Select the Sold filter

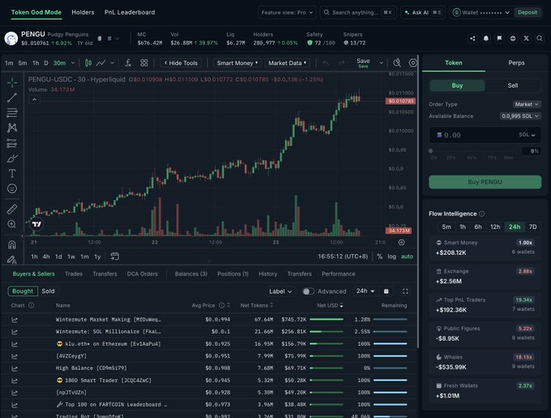(48, 291)
